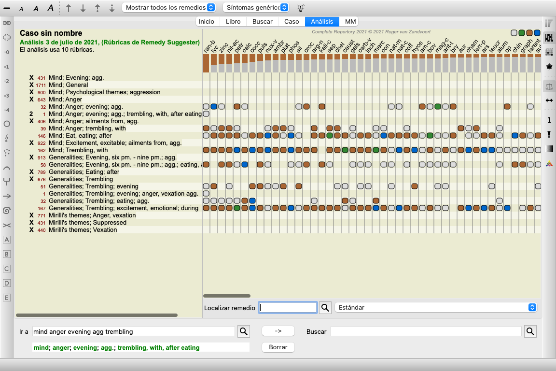Open the Síntomas genéricos dropdown

(256, 7)
